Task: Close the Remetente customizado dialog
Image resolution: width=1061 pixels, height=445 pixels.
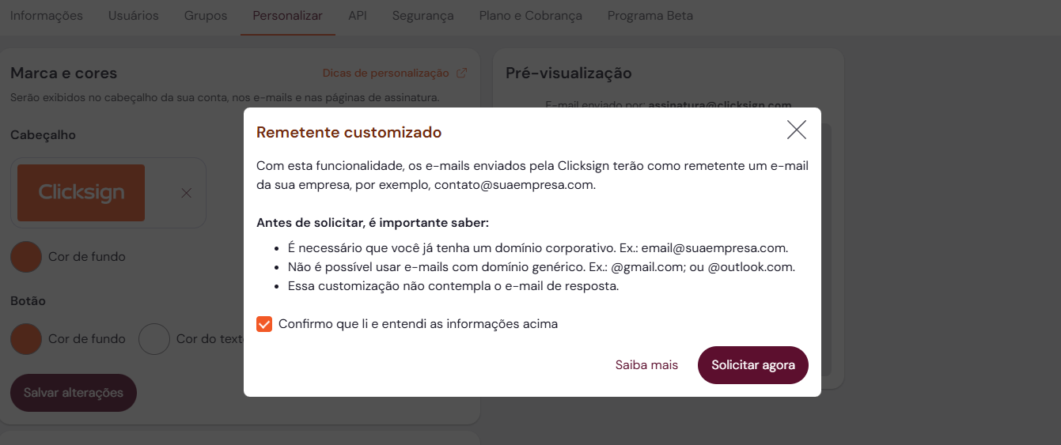Action: click(x=796, y=130)
